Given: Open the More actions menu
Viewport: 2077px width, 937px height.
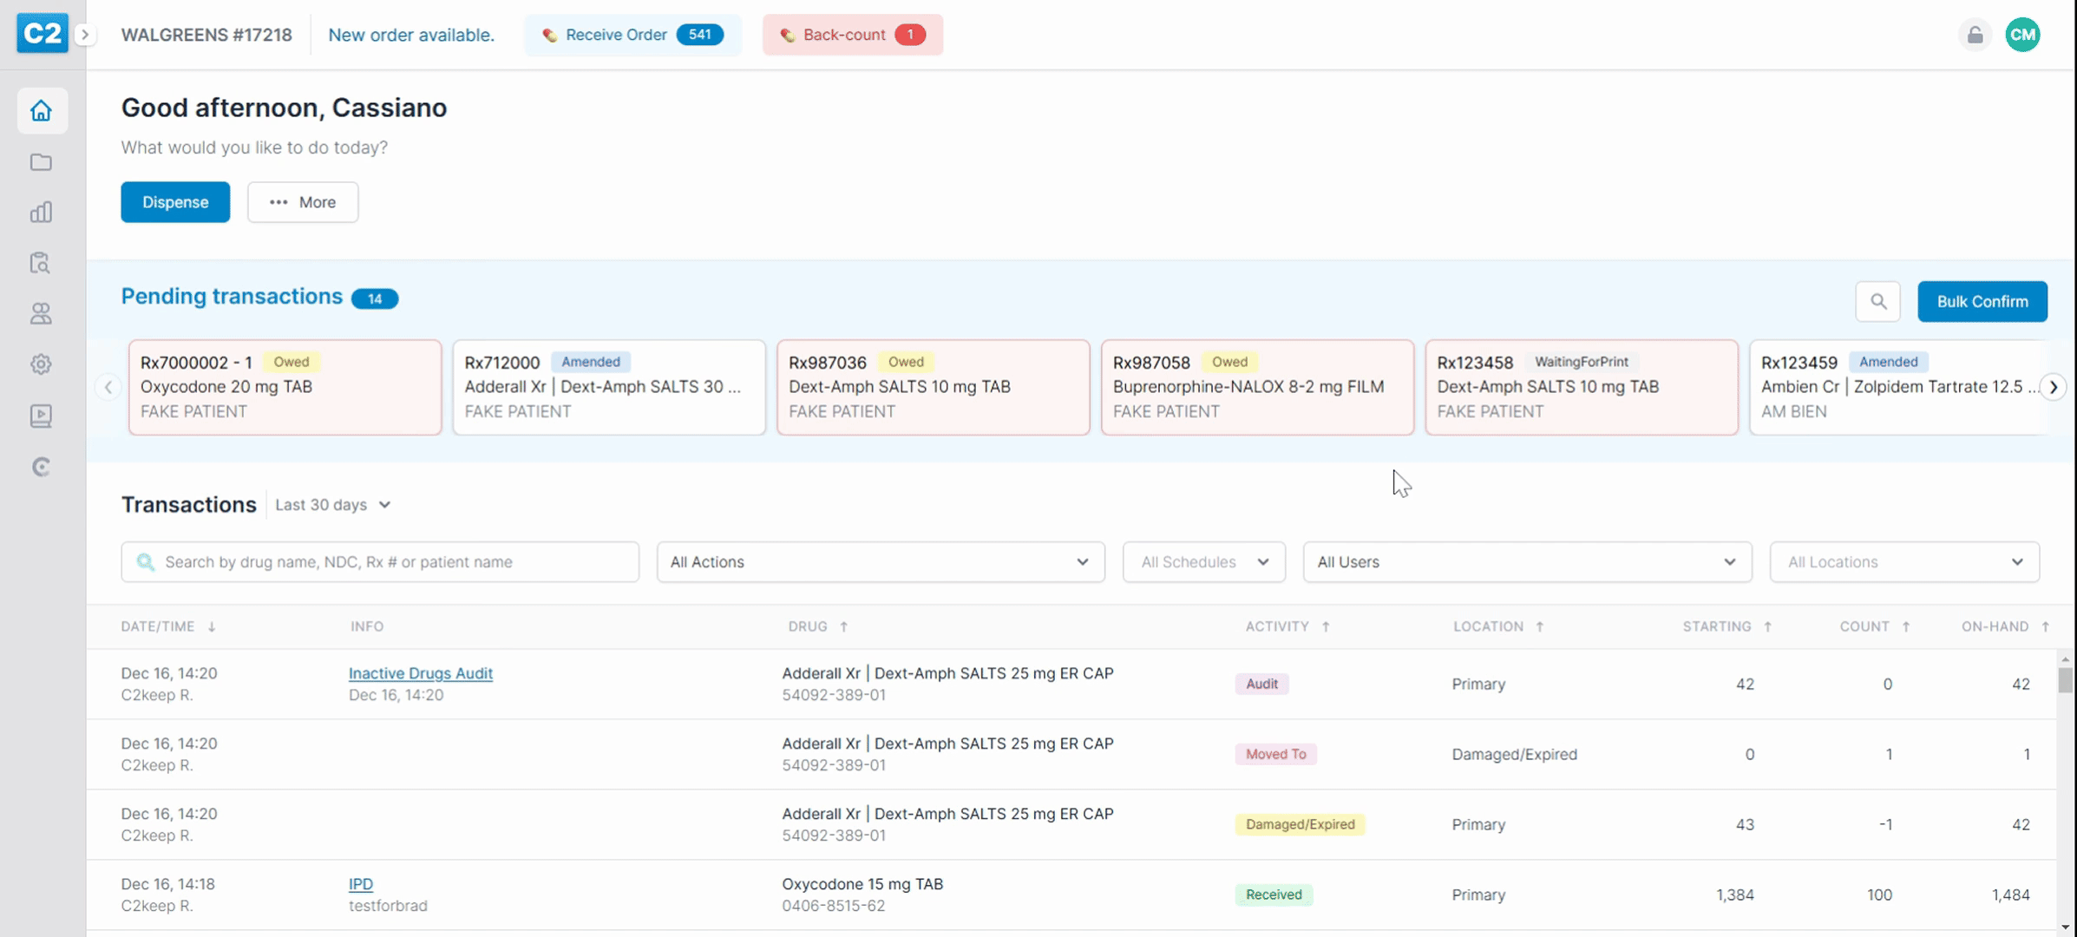Looking at the screenshot, I should click(303, 202).
